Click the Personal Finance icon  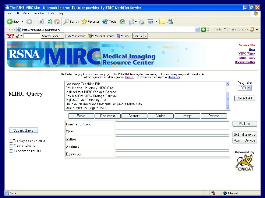click(x=90, y=36)
